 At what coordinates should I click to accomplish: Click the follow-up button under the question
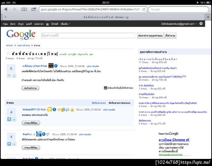[x=30, y=88]
